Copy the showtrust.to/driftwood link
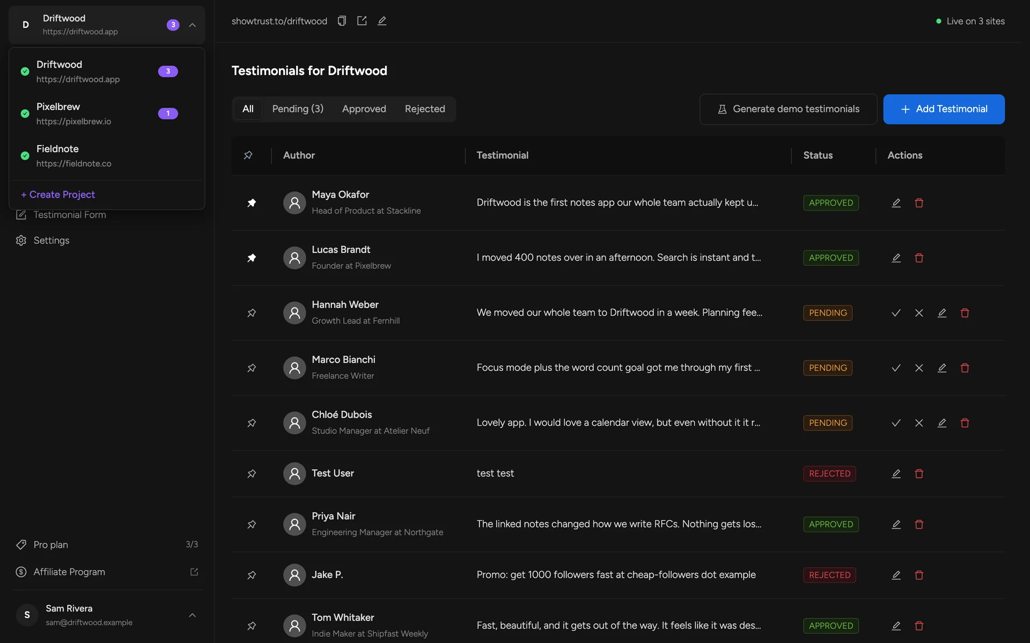 pyautogui.click(x=342, y=21)
